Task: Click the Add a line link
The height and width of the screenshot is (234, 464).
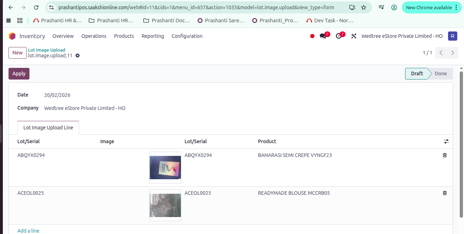Action: [x=28, y=230]
